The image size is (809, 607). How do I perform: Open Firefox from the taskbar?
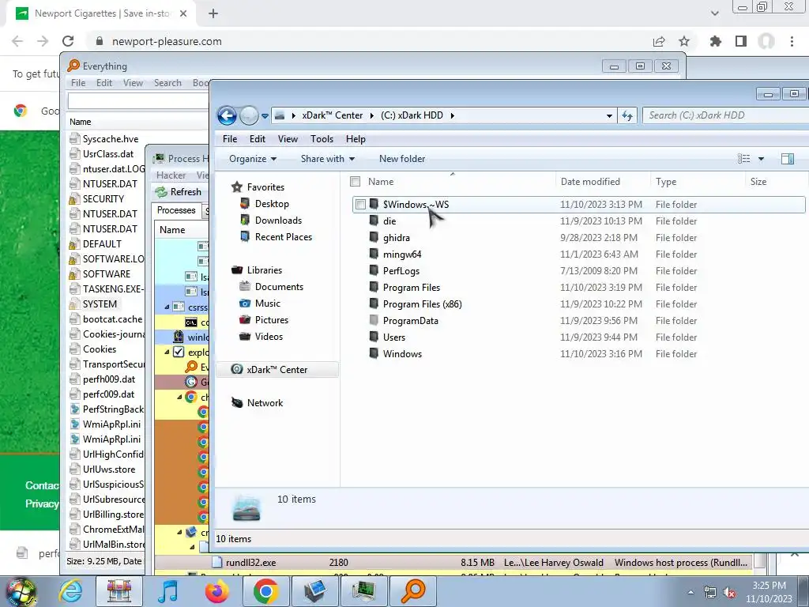click(x=217, y=591)
